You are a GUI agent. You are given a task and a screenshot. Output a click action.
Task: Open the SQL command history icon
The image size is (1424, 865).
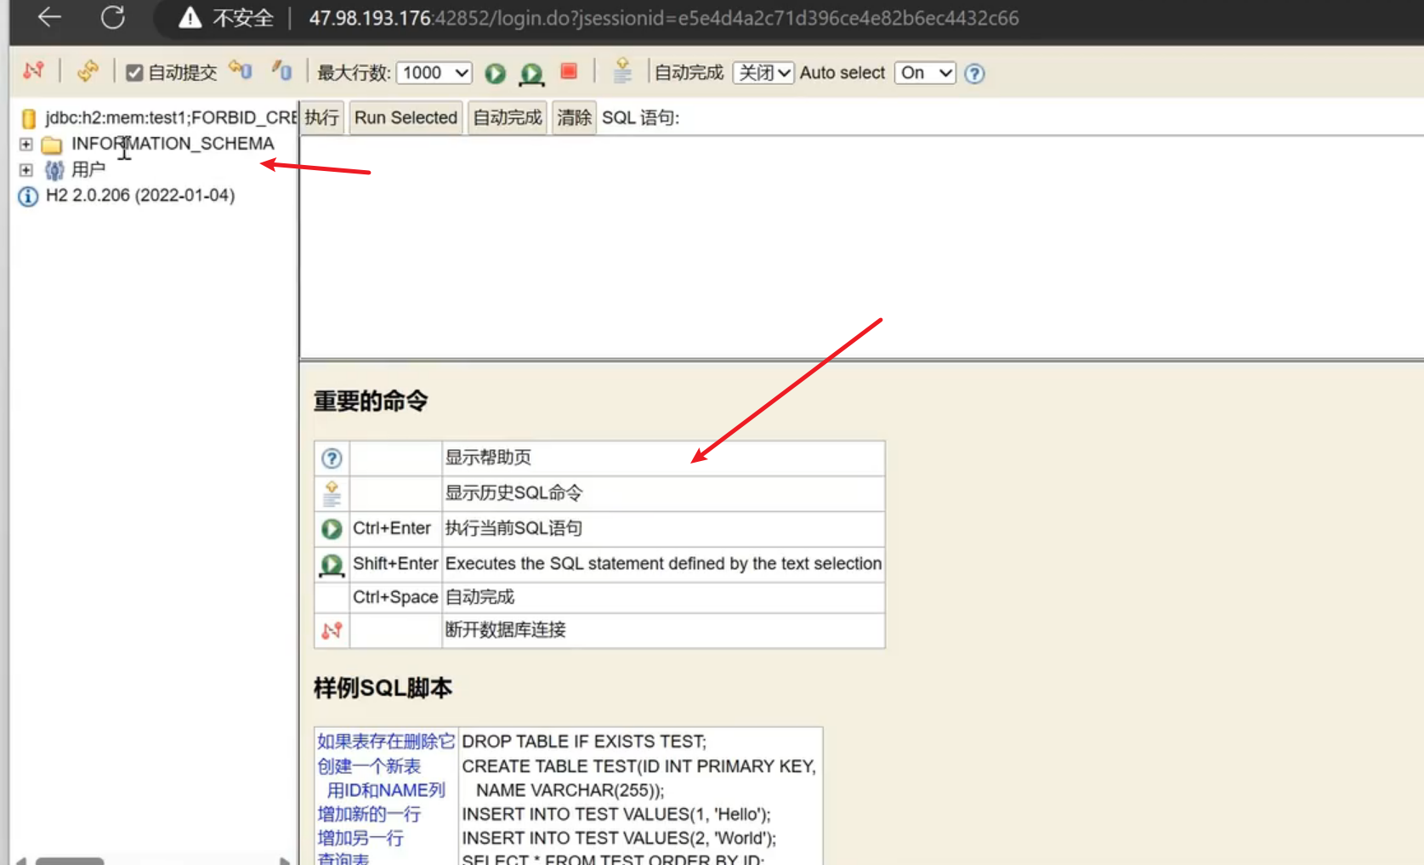pyautogui.click(x=622, y=71)
